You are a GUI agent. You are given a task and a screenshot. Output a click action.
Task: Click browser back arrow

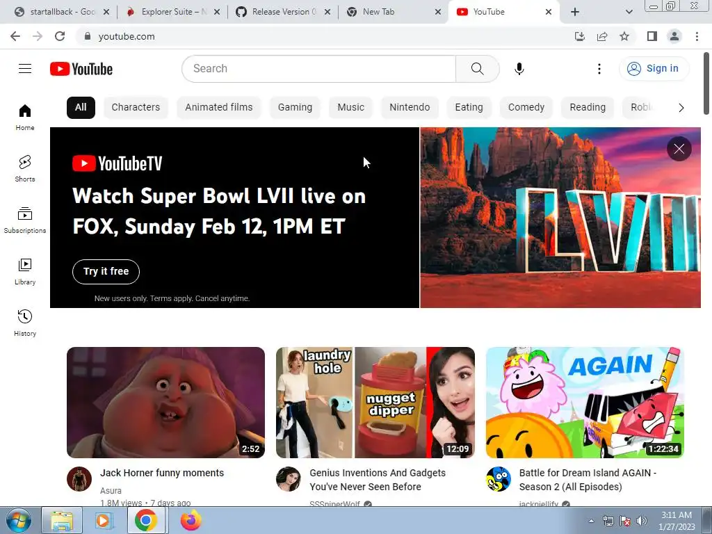coord(15,36)
